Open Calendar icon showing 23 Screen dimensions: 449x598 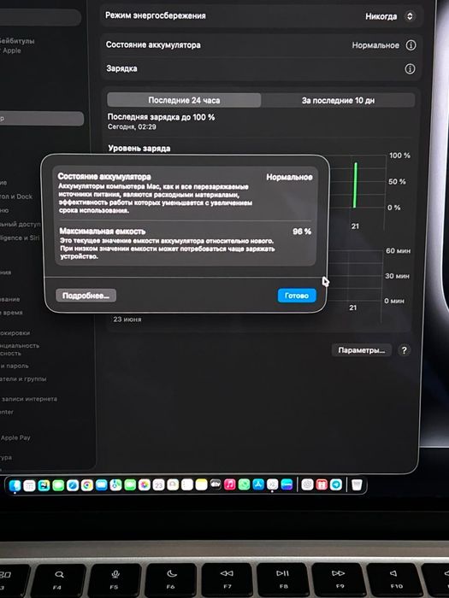[158, 485]
